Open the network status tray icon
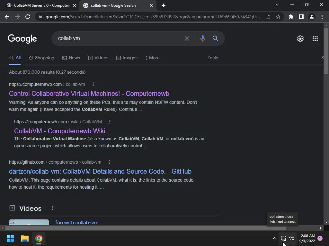 (x=283, y=238)
